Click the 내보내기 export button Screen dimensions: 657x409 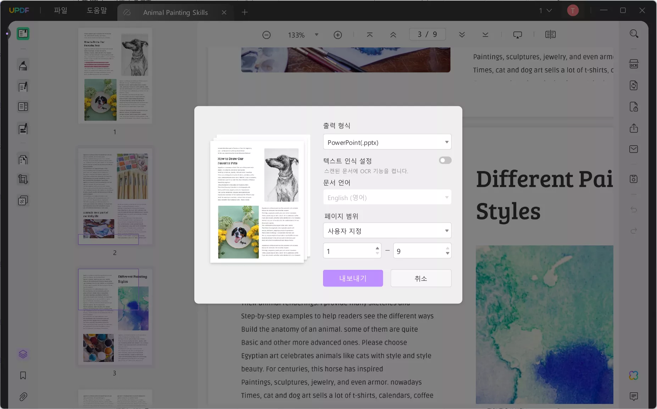coord(353,278)
